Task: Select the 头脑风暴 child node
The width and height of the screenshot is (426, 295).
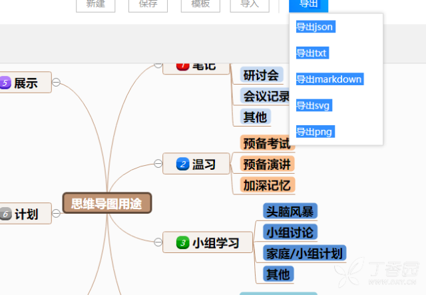Action: (290, 211)
